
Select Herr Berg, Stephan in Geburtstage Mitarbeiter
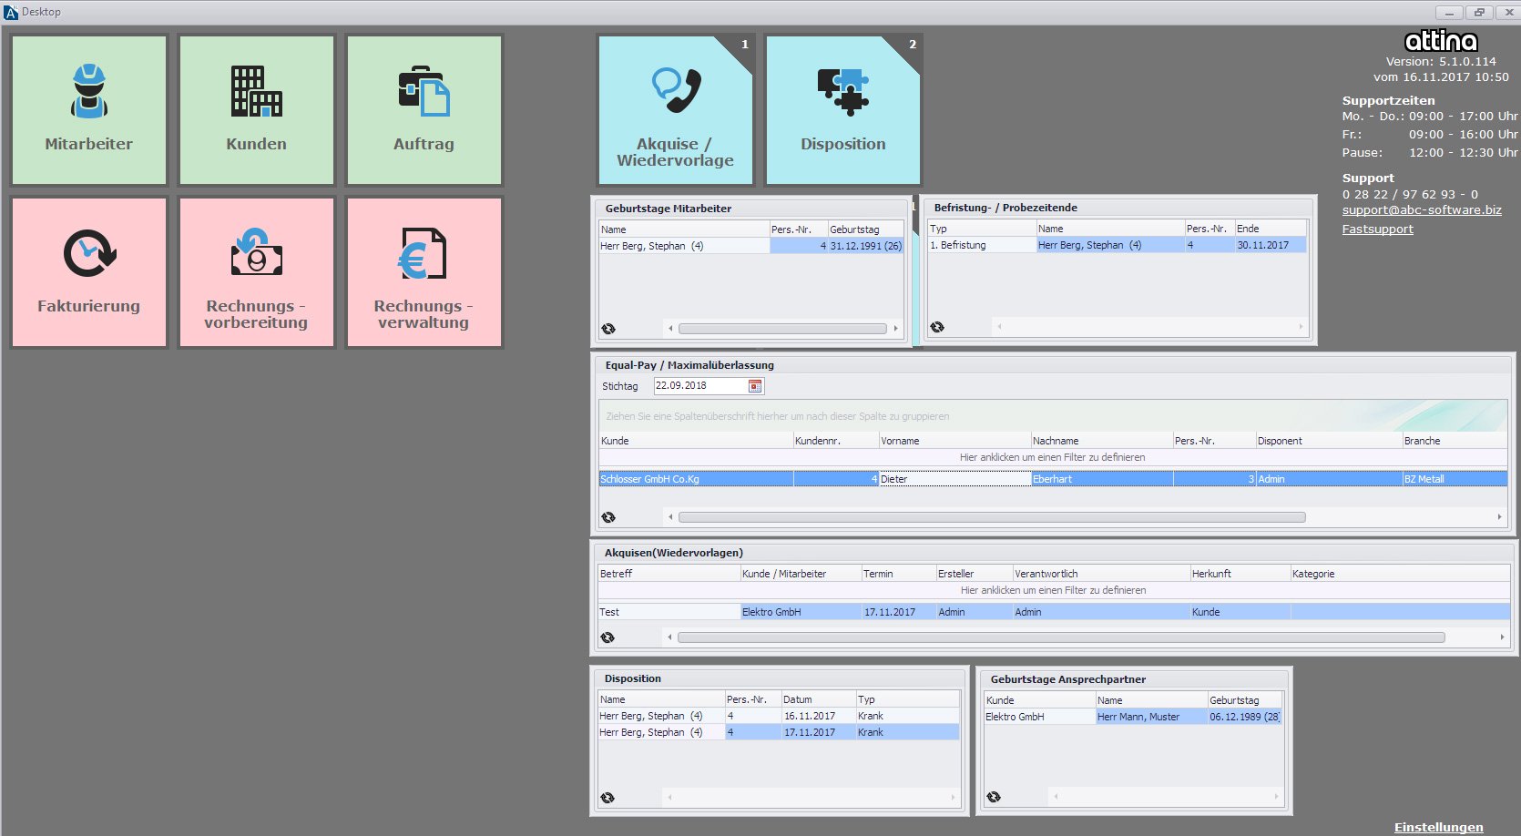684,246
